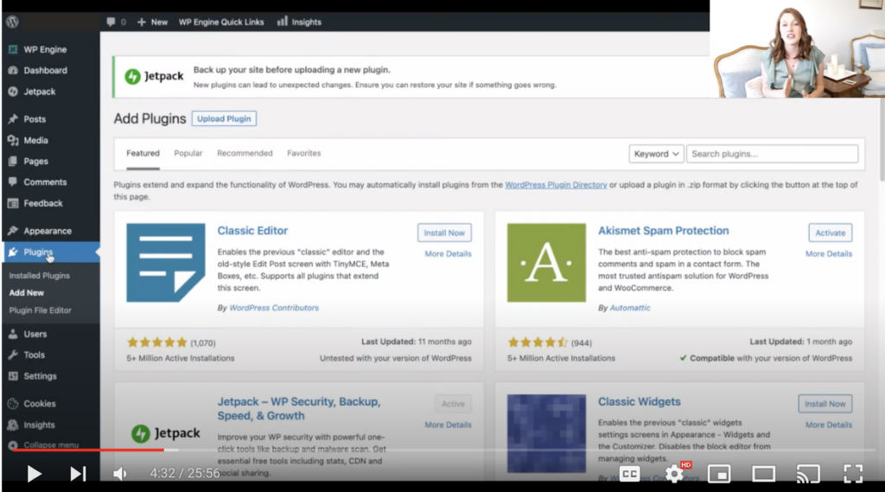The image size is (885, 492).
Task: Click the Jetpack logo in notice banner
Action: click(x=154, y=76)
